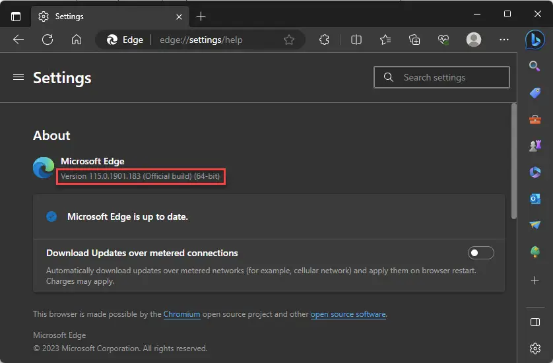Image resolution: width=553 pixels, height=363 pixels.
Task: Click the 2023 Microsoft Corporation copyright text
Action: tap(120, 348)
